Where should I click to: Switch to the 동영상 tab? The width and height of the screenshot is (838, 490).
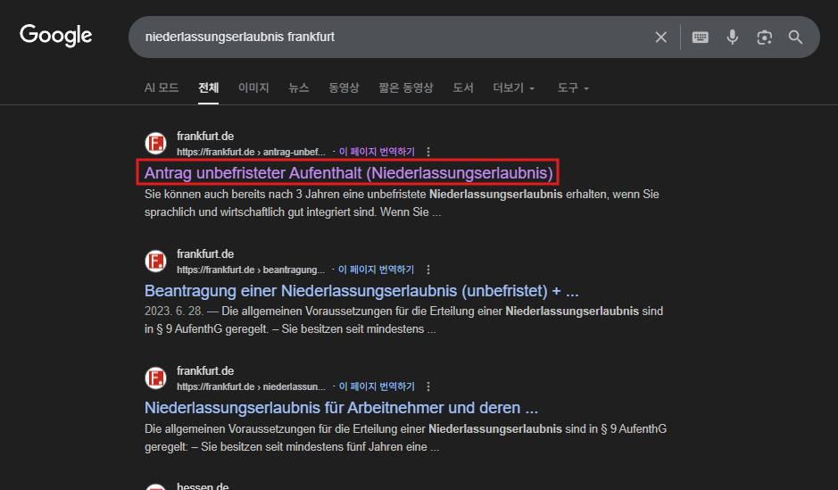coord(344,87)
